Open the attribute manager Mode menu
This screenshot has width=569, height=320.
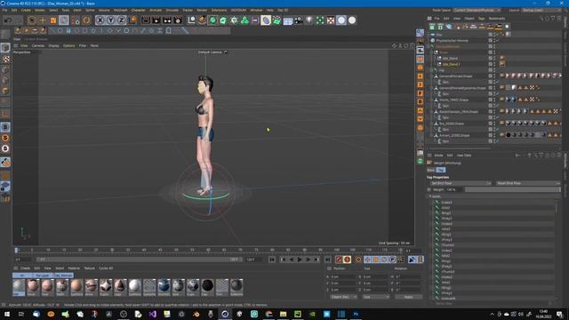click(438, 156)
